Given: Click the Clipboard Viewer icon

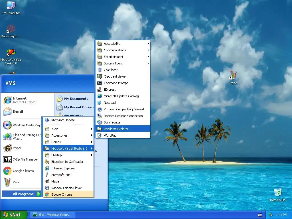Looking at the screenshot, I should tap(100, 76).
